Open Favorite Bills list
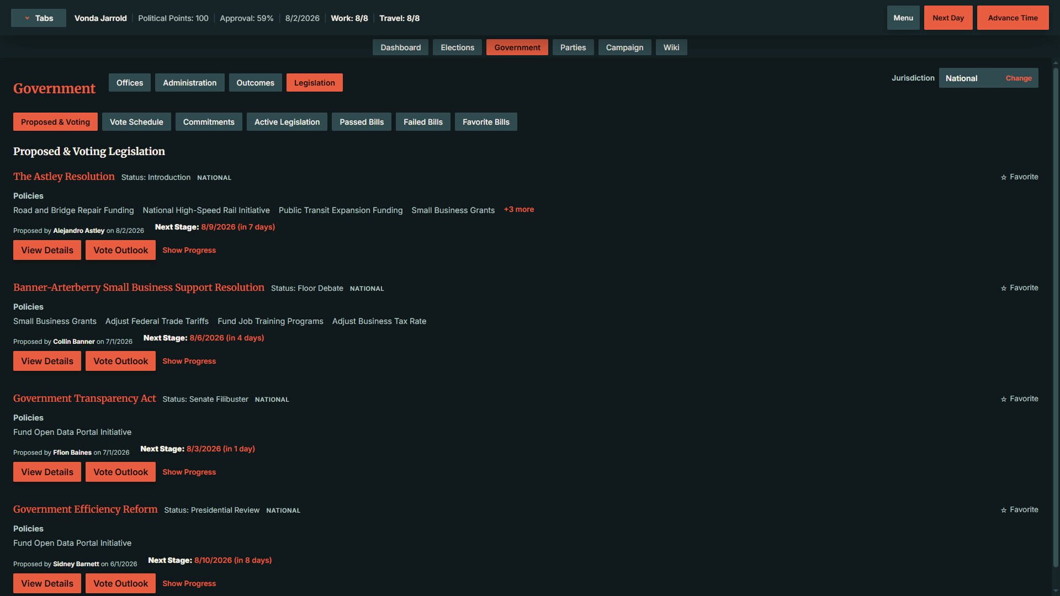This screenshot has width=1060, height=596. (486, 122)
